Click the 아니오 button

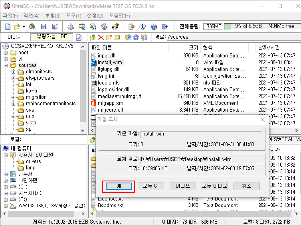tap(183, 186)
